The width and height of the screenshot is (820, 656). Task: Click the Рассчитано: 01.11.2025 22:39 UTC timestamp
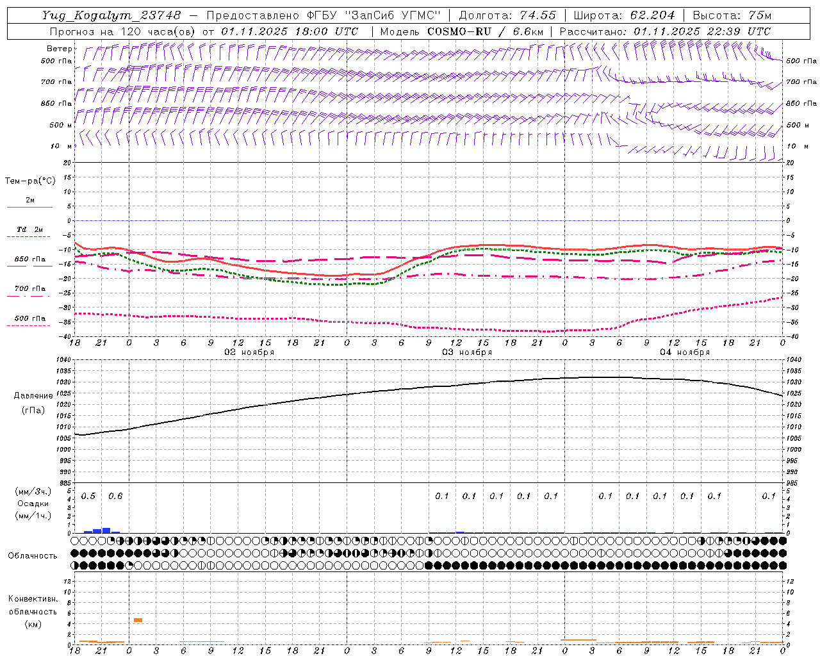pyautogui.click(x=665, y=31)
